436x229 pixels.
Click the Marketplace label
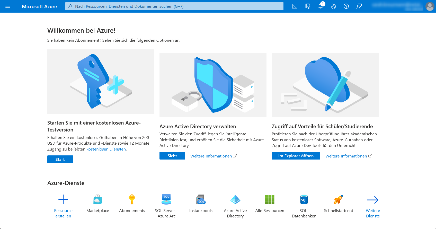pyautogui.click(x=98, y=210)
